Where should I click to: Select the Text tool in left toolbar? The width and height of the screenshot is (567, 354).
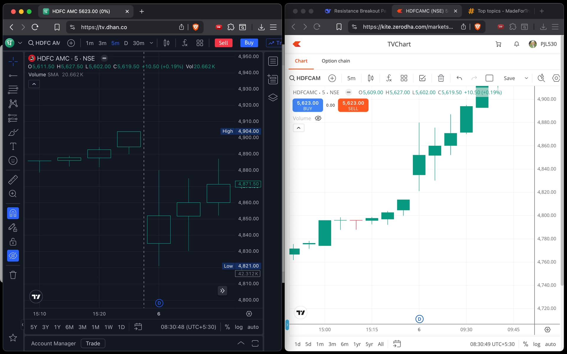13,146
